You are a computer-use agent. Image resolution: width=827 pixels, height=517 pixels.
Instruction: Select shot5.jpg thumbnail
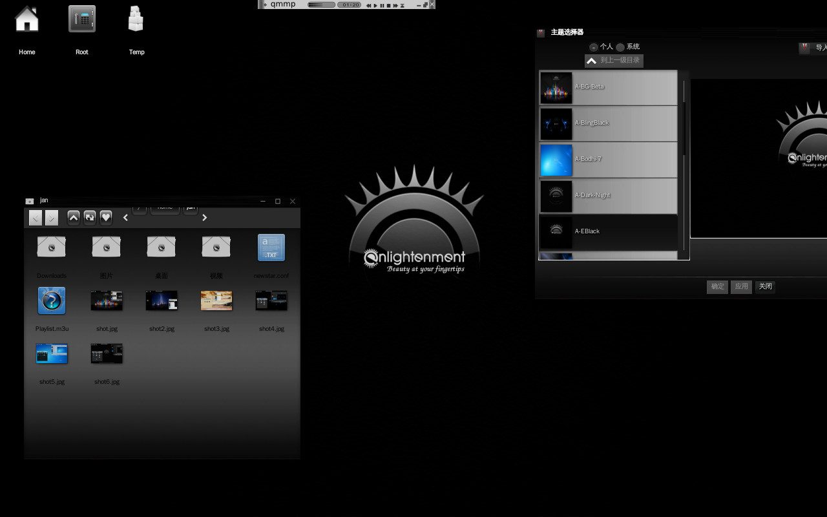pyautogui.click(x=52, y=363)
